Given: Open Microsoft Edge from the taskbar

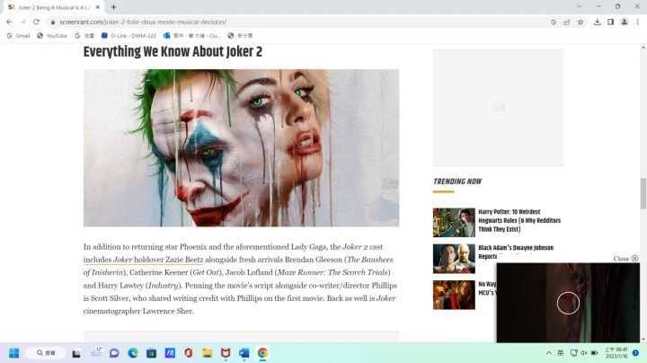Looking at the screenshot, I should (133, 353).
